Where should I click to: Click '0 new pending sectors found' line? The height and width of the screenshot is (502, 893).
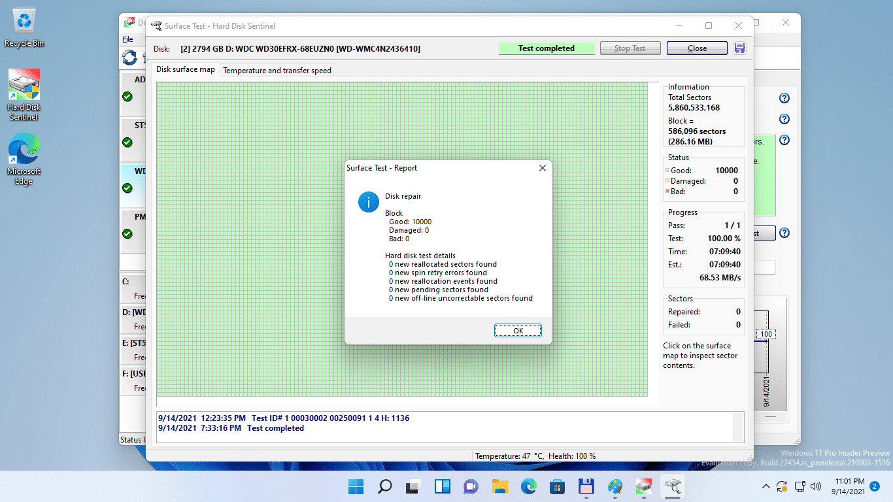tap(439, 290)
